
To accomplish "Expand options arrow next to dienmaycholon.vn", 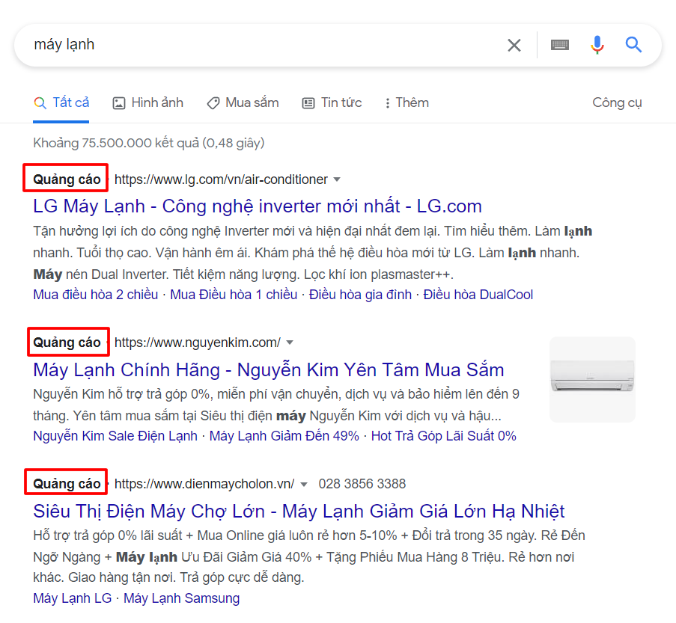I will (302, 483).
